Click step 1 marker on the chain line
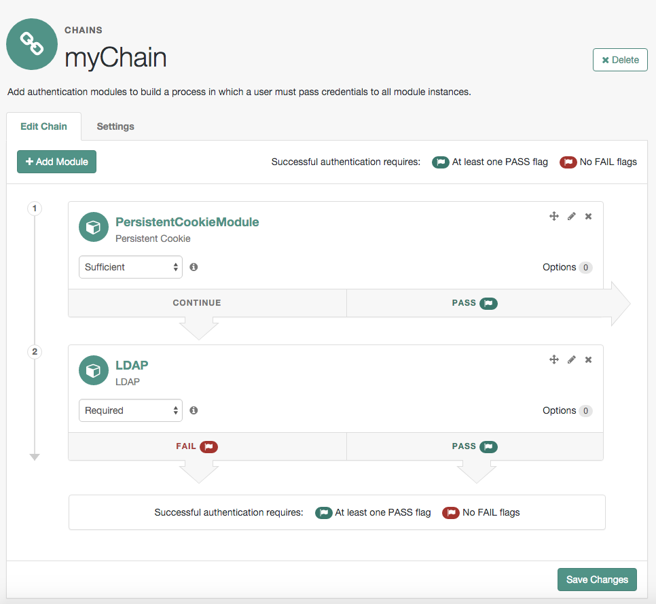 coord(35,209)
